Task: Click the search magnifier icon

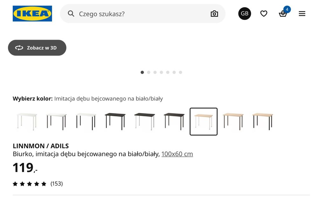Action: point(71,14)
